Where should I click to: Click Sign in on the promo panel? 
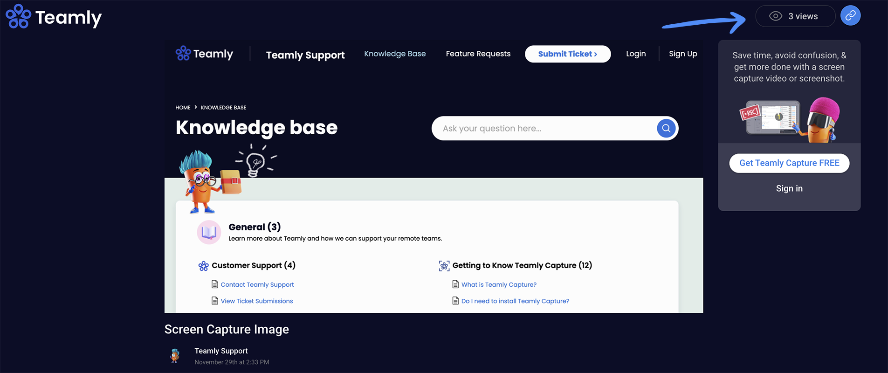click(x=789, y=188)
